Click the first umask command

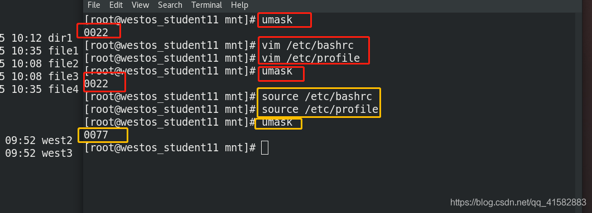click(277, 19)
